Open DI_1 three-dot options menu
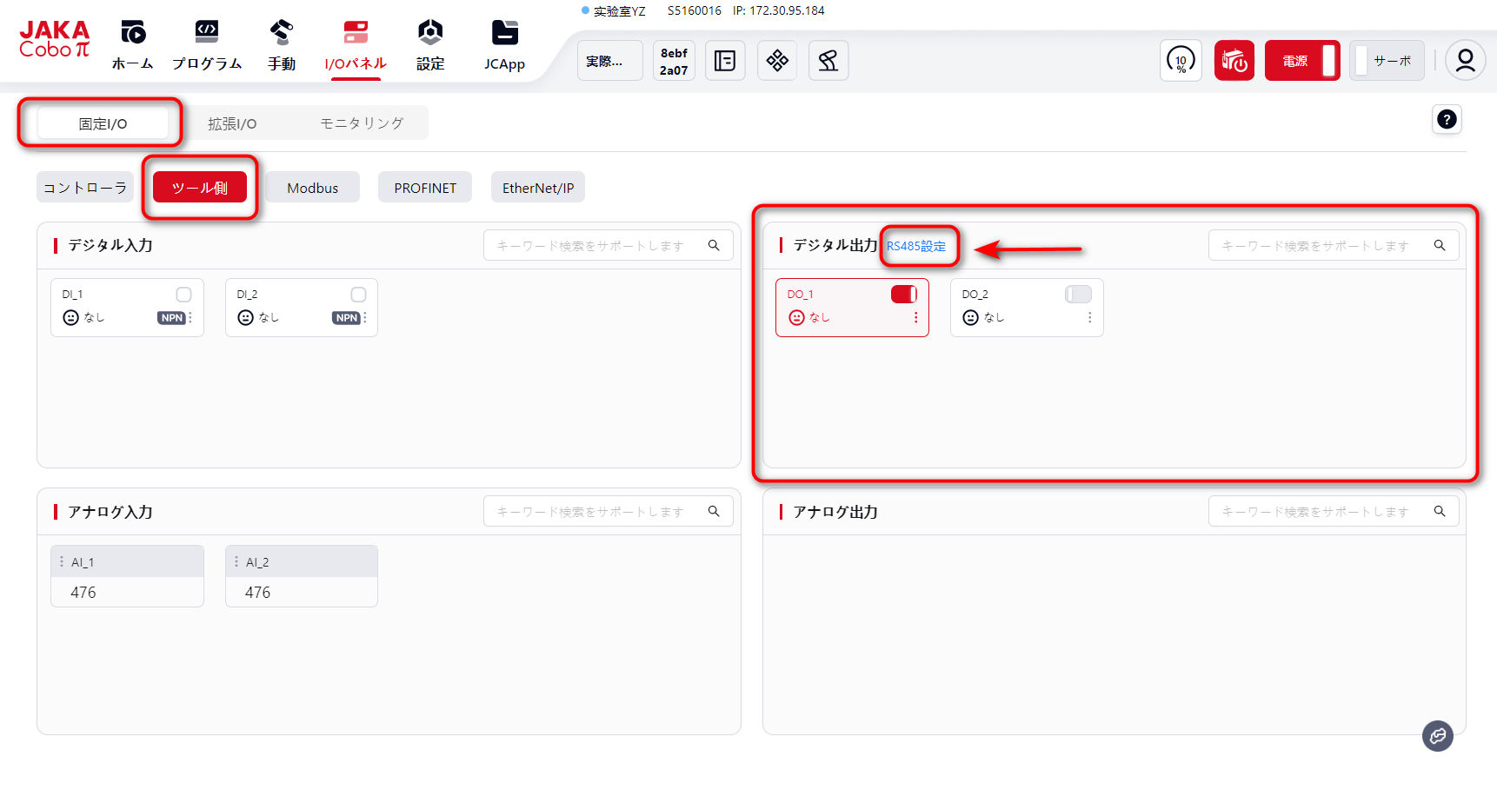The image size is (1497, 796). coord(190,318)
